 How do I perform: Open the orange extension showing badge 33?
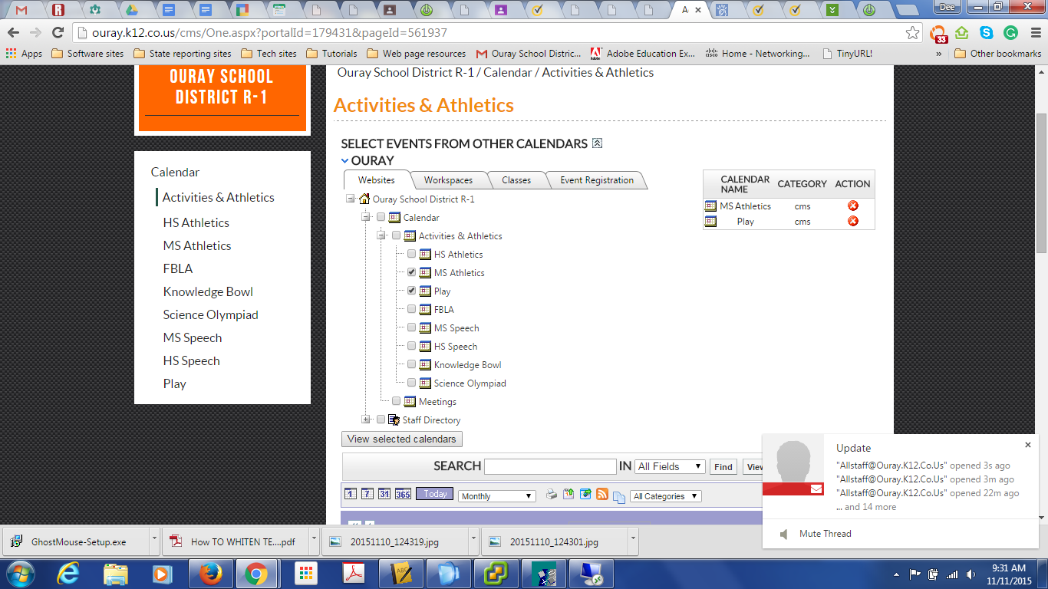(938, 34)
